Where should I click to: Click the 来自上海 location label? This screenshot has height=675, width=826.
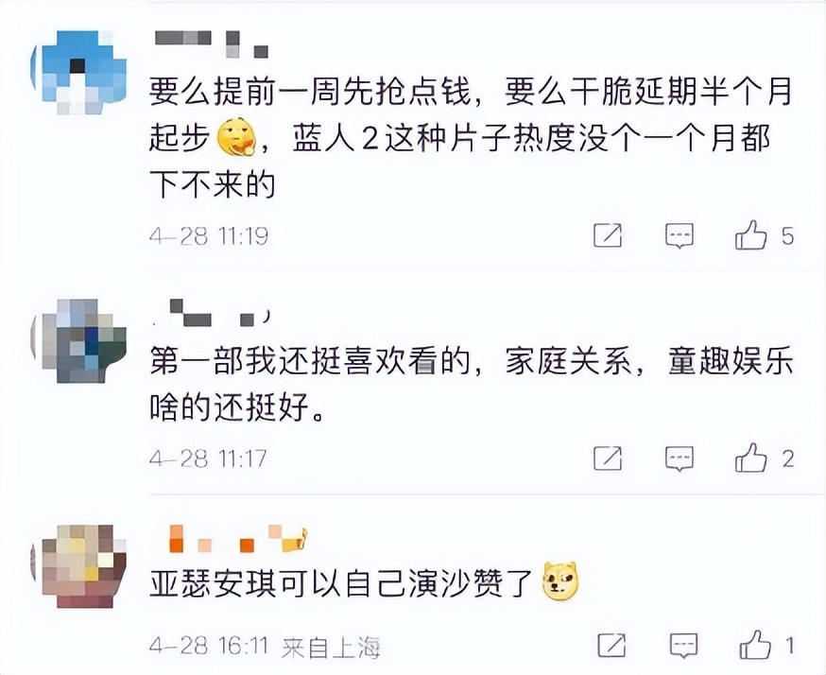[331, 648]
